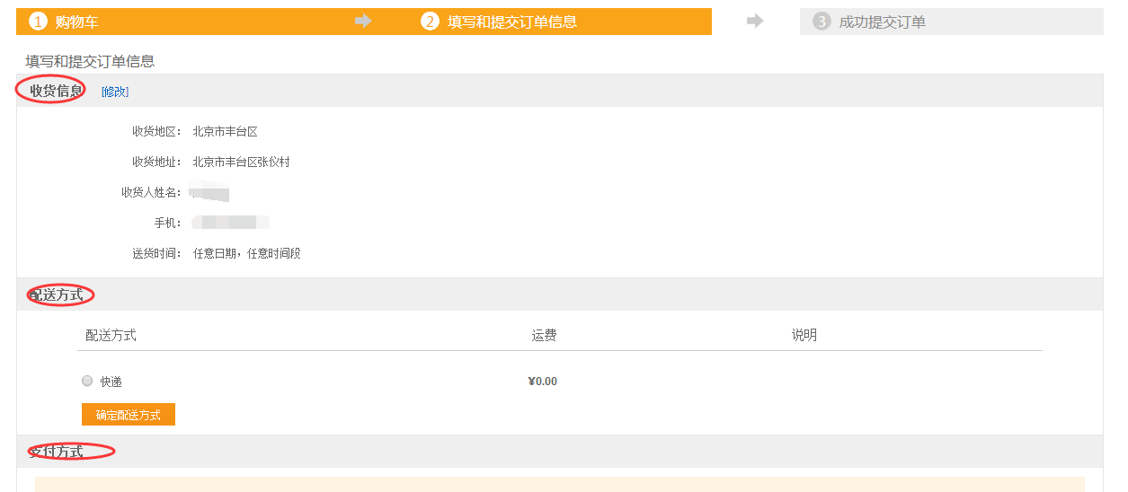Viewport: 1128px width, 492px height.
Task: Click the address text 北京市丰台区张仪村
Action: [x=241, y=163]
